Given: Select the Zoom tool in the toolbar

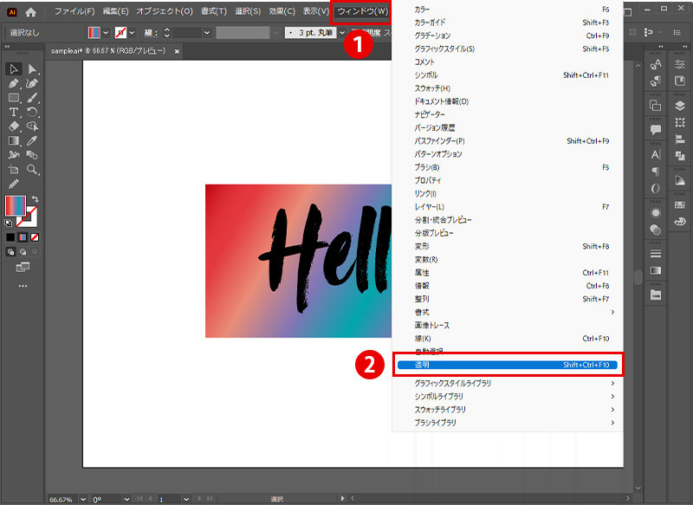Looking at the screenshot, I should tap(32, 170).
